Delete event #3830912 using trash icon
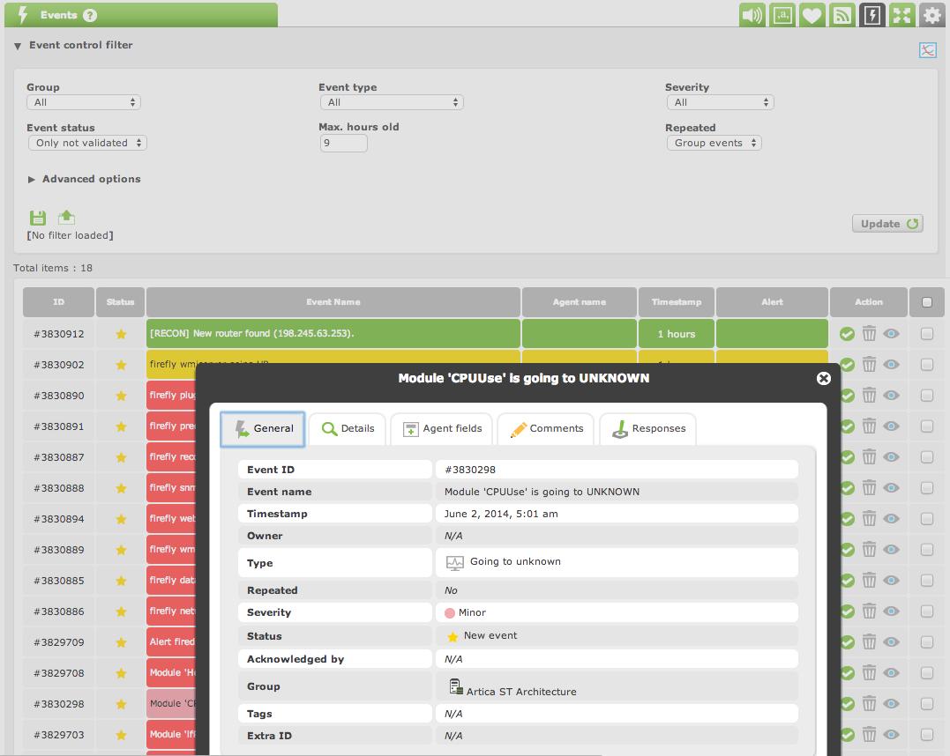950x756 pixels. (x=869, y=334)
